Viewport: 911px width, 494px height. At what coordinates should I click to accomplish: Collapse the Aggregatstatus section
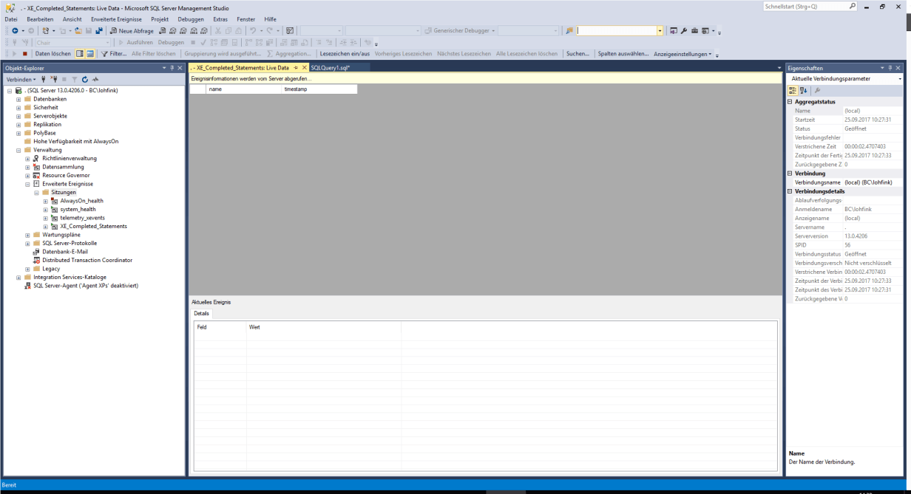[790, 102]
